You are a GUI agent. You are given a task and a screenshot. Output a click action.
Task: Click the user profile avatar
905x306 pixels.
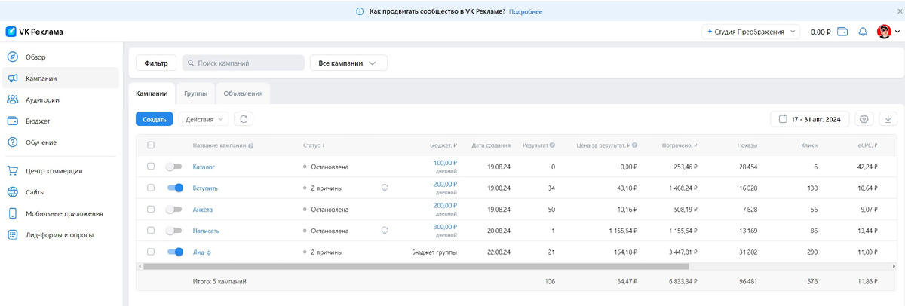[884, 32]
